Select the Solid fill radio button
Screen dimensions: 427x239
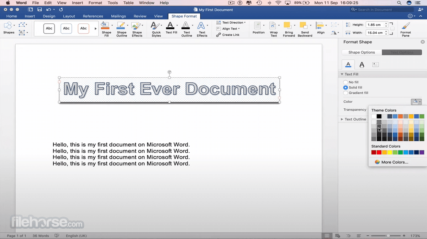[x=346, y=87]
